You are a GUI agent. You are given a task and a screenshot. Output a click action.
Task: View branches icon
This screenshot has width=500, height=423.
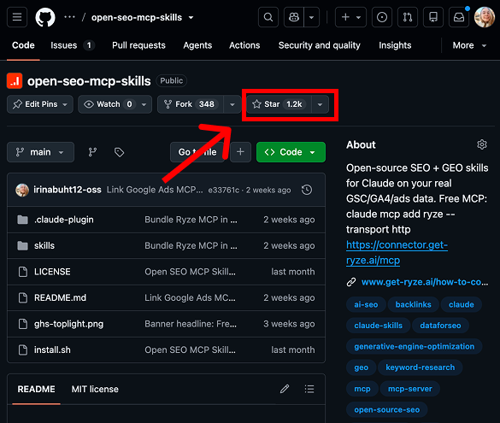(x=92, y=152)
